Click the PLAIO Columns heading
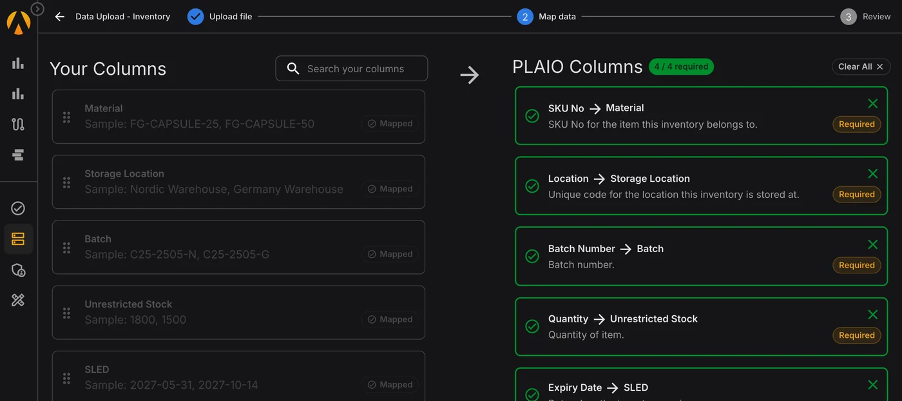Screen dimensions: 902x401 click(x=577, y=67)
